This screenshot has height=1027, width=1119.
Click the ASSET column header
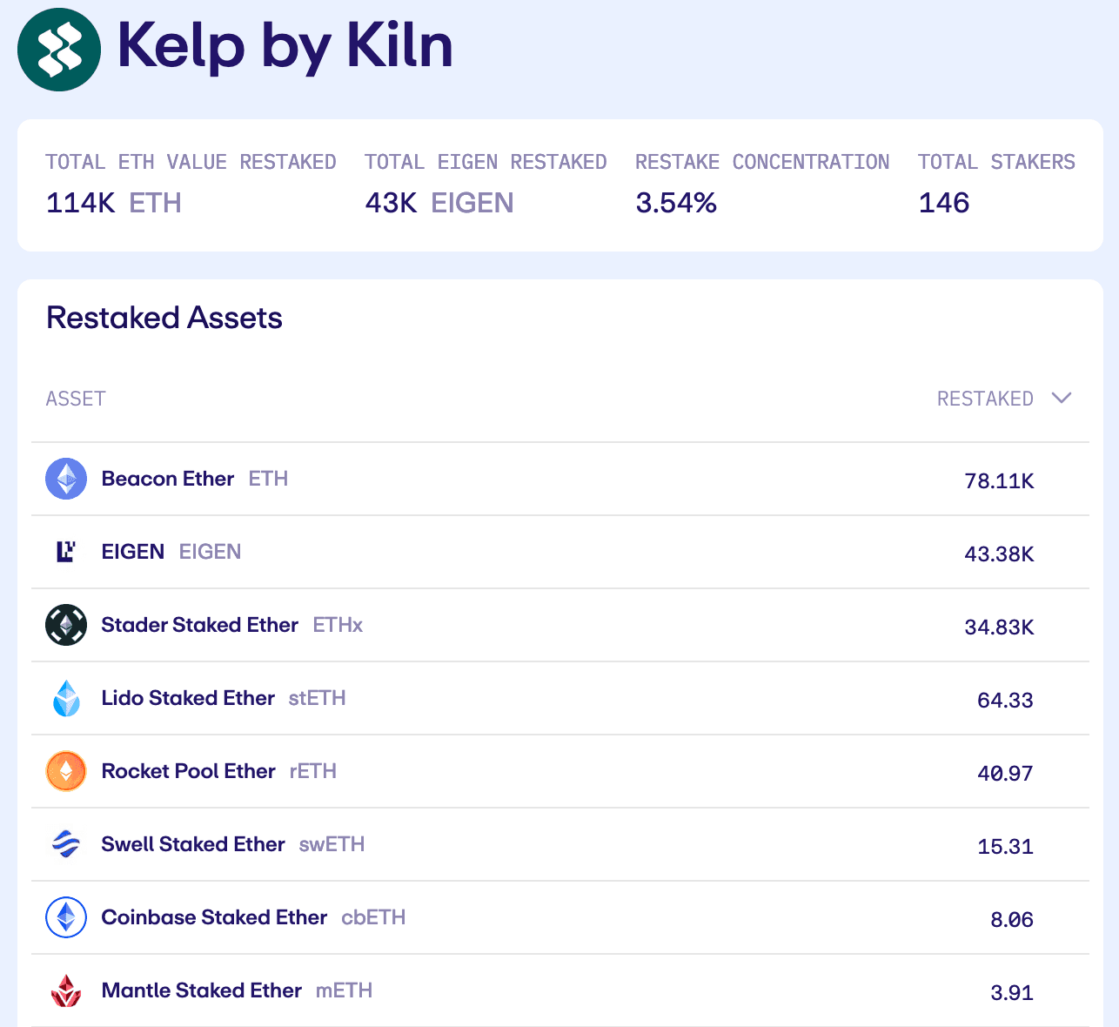coord(76,399)
